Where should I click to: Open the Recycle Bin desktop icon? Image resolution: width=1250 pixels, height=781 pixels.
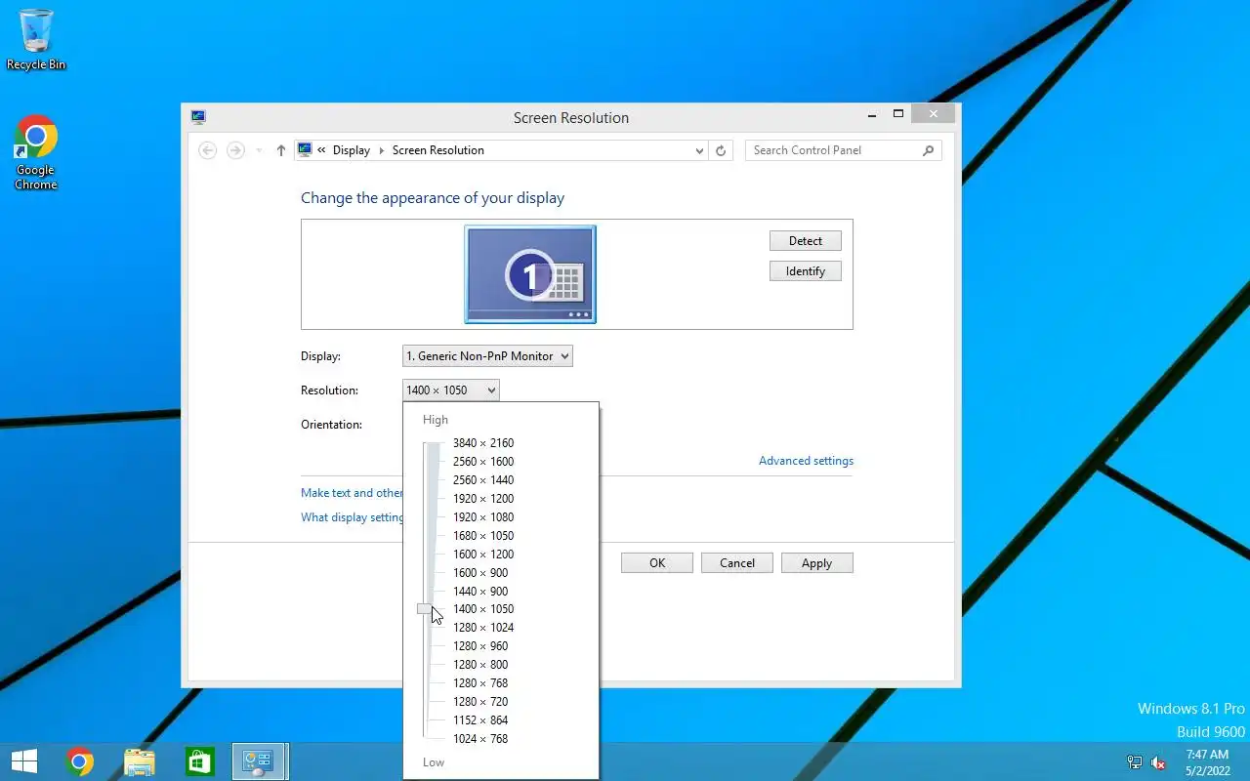(36, 39)
